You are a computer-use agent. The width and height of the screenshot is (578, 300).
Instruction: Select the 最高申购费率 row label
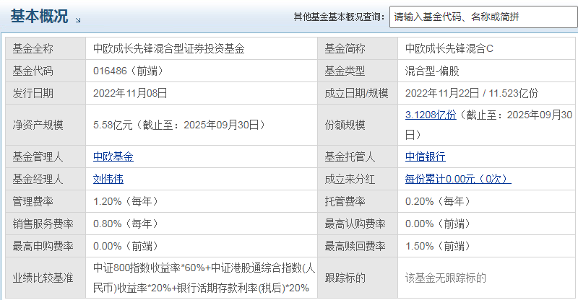point(43,246)
